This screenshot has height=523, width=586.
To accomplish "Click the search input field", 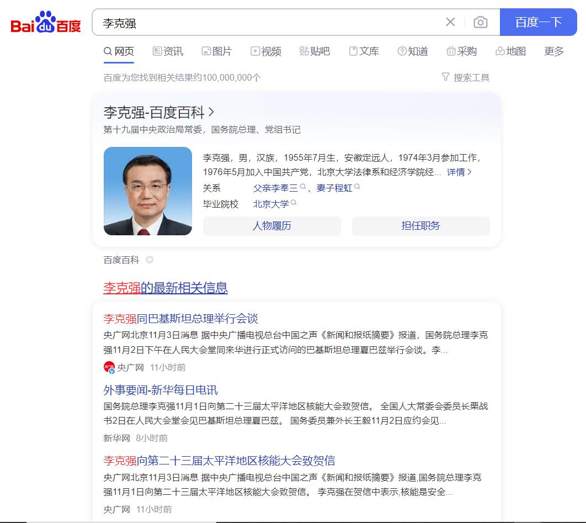I will [x=269, y=23].
